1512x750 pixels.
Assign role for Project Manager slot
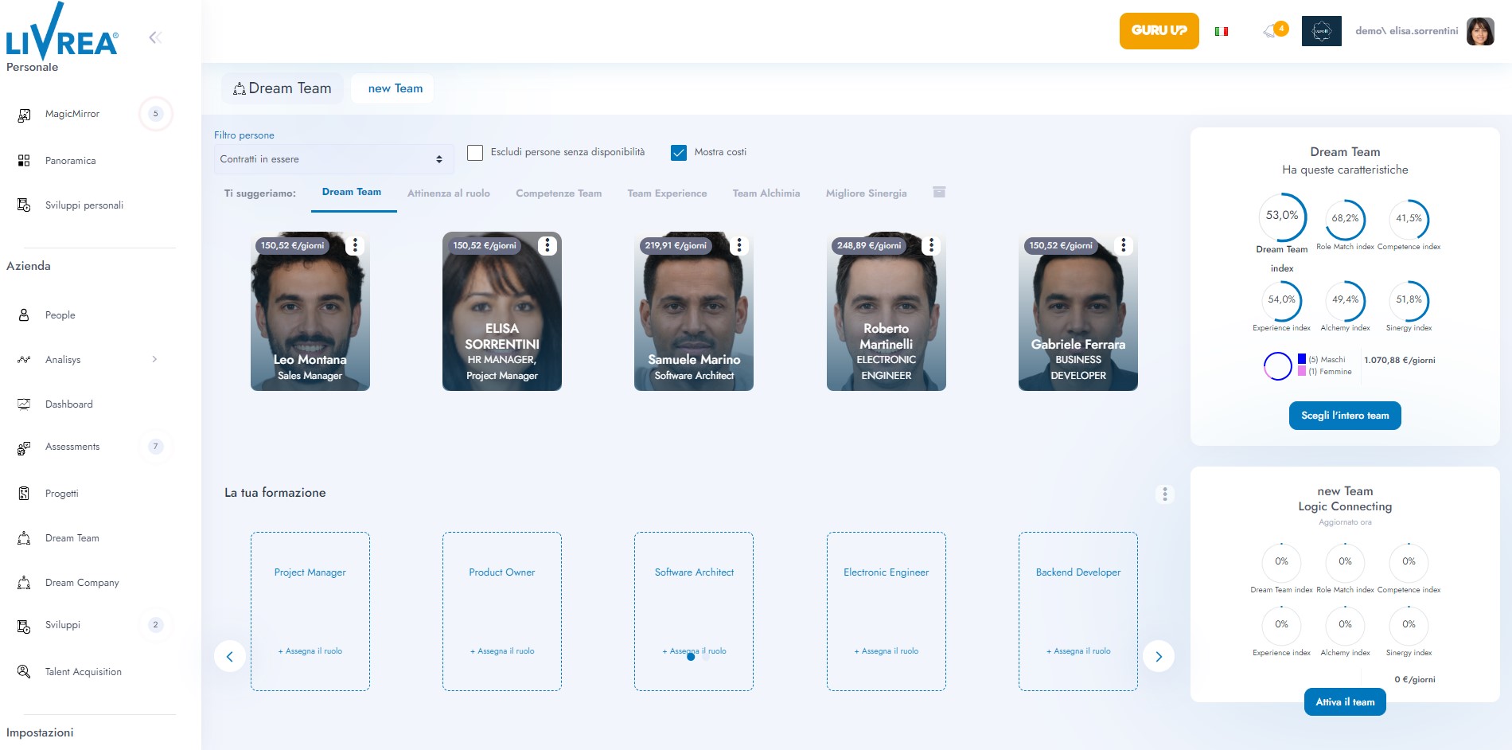click(310, 651)
